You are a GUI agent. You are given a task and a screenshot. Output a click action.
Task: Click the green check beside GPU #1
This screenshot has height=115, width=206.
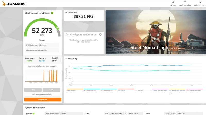(33, 113)
